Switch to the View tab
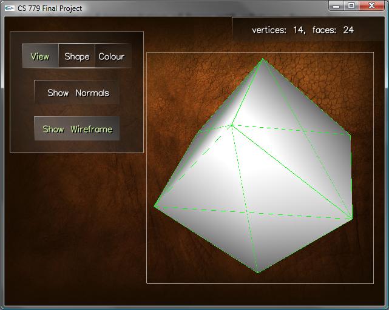The width and height of the screenshot is (389, 310). click(40, 56)
